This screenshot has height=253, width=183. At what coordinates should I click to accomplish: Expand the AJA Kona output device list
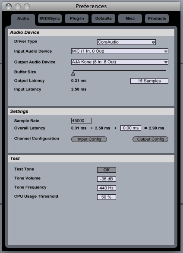[120, 62]
